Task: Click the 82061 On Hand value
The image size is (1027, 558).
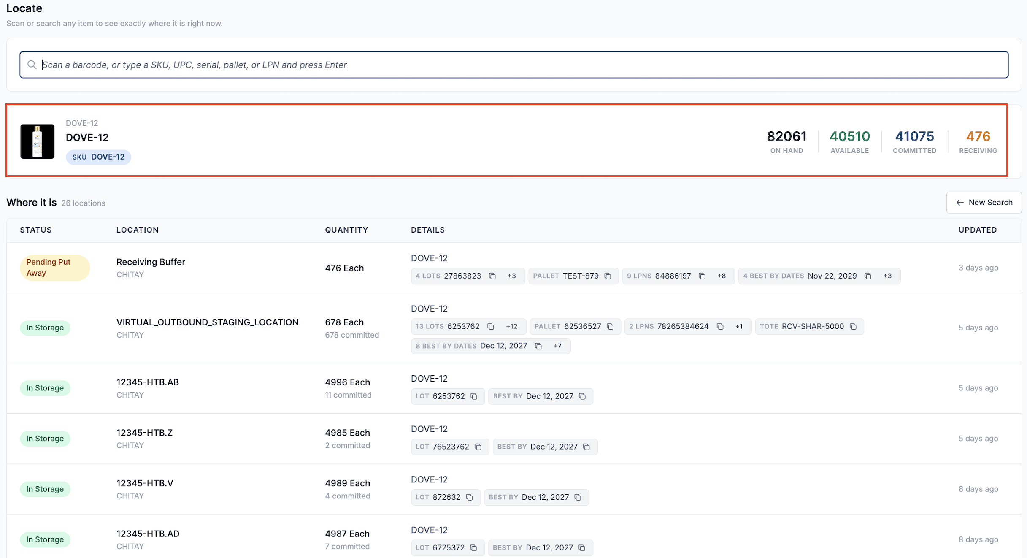Action: tap(786, 137)
